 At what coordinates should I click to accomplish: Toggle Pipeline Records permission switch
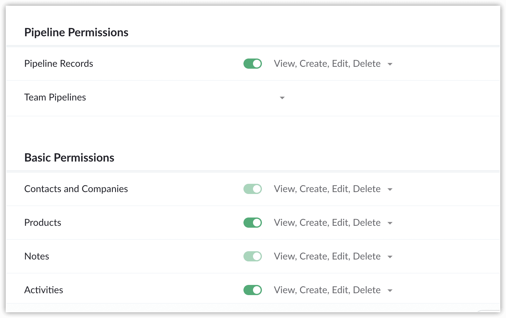pyautogui.click(x=253, y=64)
